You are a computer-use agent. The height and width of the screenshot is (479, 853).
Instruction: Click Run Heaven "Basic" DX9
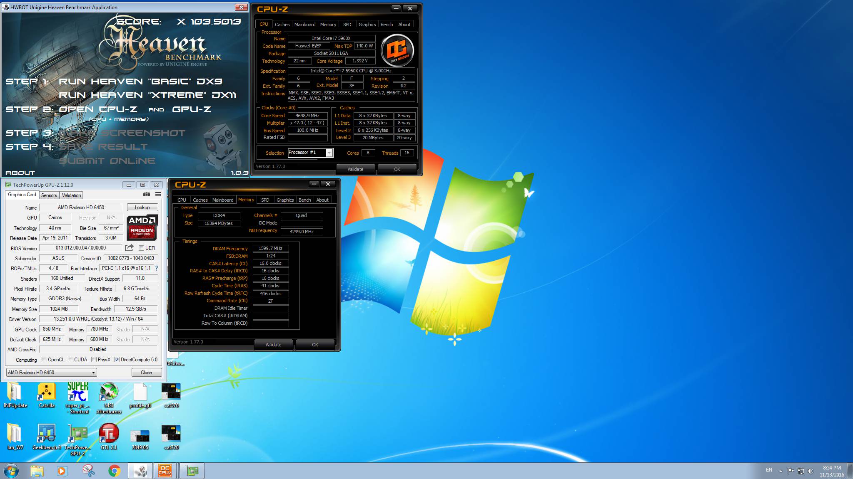140,81
